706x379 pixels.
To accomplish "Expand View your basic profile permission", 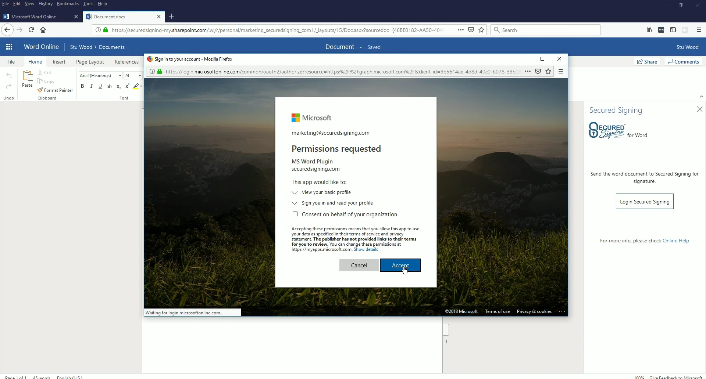I will pos(295,192).
